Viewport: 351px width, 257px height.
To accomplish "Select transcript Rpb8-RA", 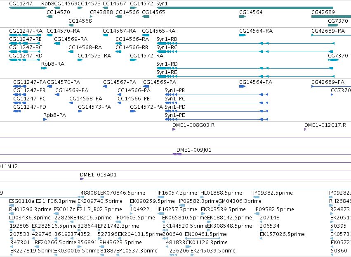I will coord(53,64).
